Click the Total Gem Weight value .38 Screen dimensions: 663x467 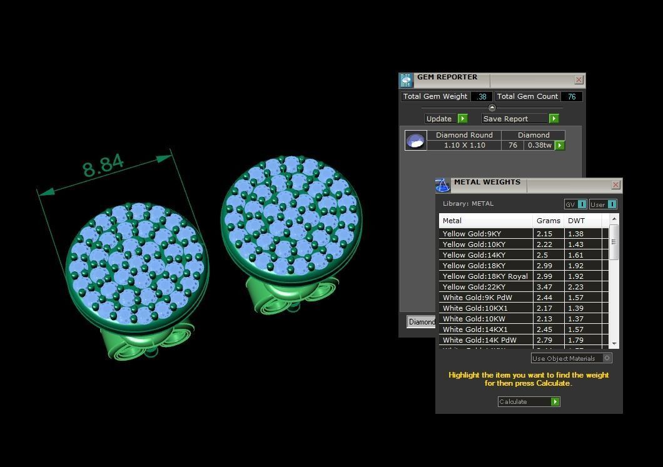(x=481, y=96)
